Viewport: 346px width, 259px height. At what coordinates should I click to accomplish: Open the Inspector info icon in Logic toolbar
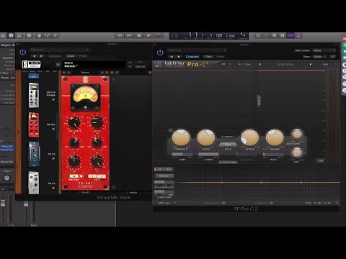coord(11,35)
